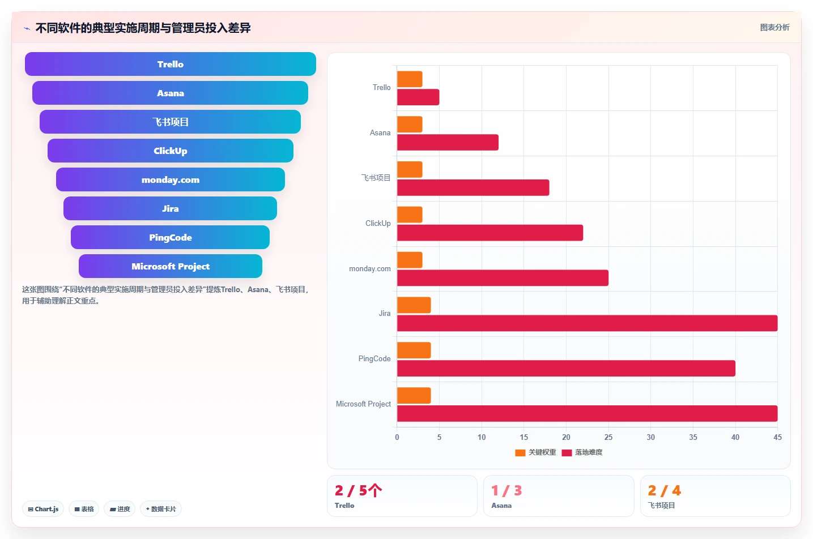This screenshot has height=539, width=813.
Task: Click the orange Microsoft Project bar
Action: point(414,396)
